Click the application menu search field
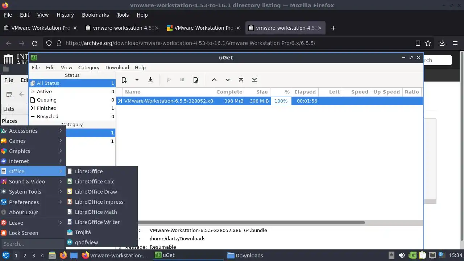Screen dimensions: 464x261 [33, 244]
